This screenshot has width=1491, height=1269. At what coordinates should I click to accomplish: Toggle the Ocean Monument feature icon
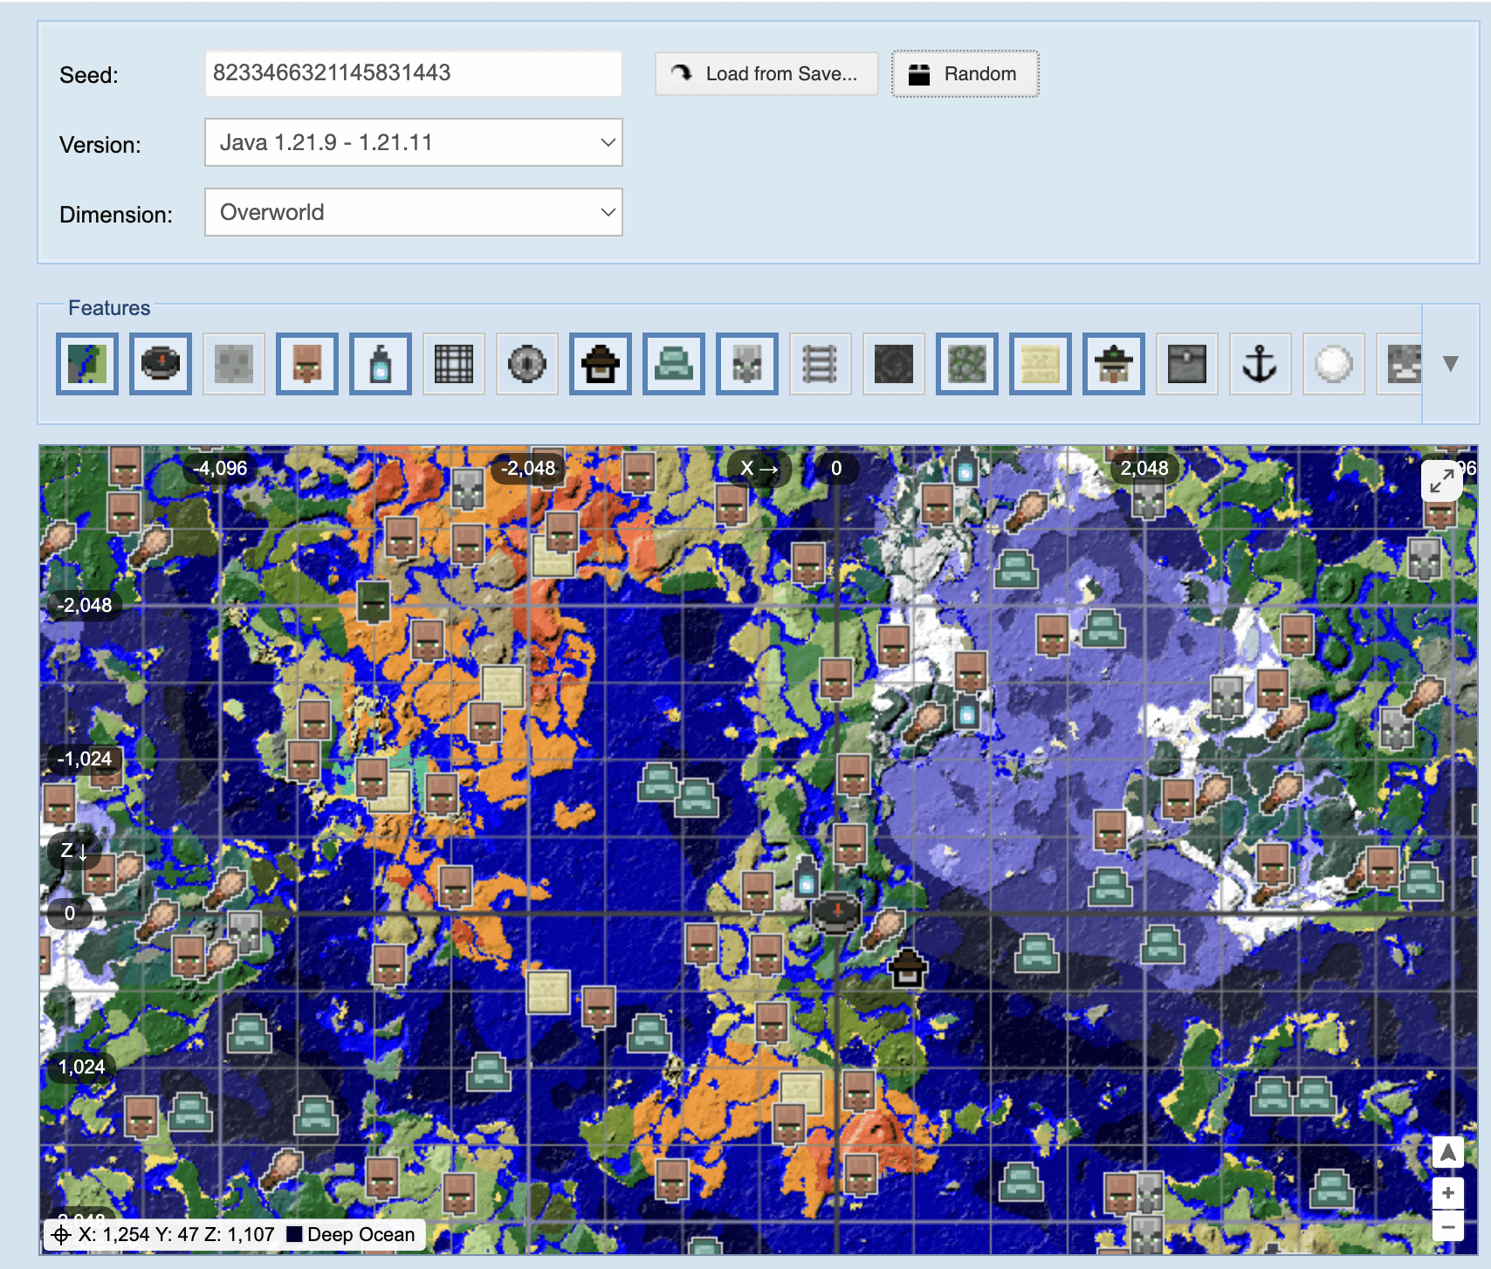[674, 364]
